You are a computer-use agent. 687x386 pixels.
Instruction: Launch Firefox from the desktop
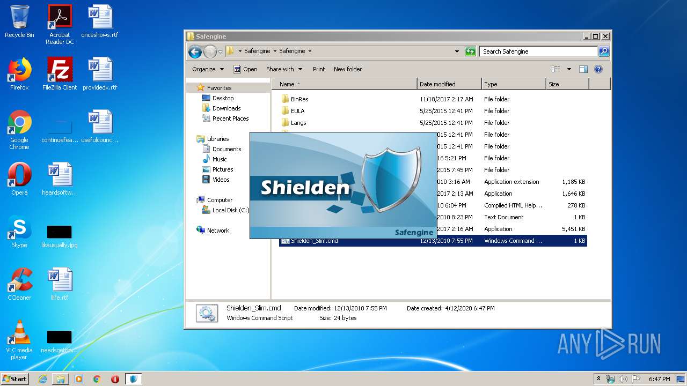point(19,74)
